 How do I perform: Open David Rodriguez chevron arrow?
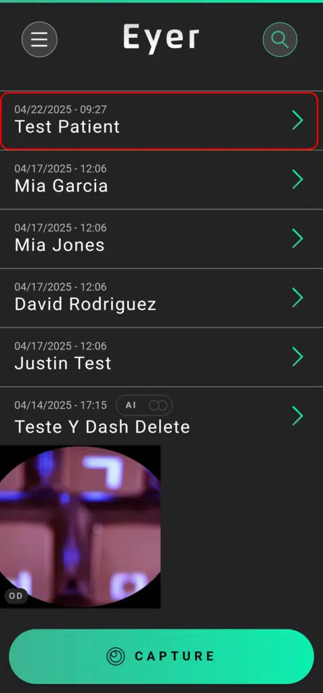coord(298,298)
